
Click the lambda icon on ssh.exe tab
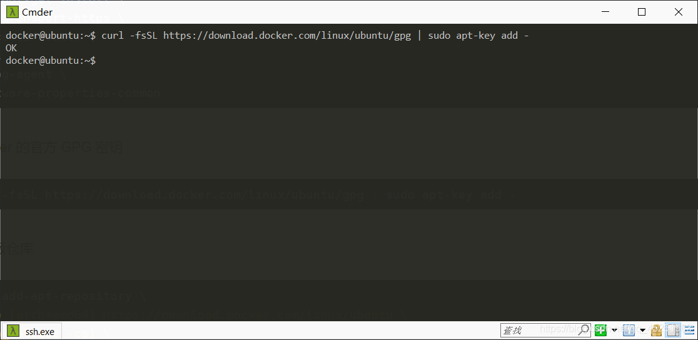point(14,331)
